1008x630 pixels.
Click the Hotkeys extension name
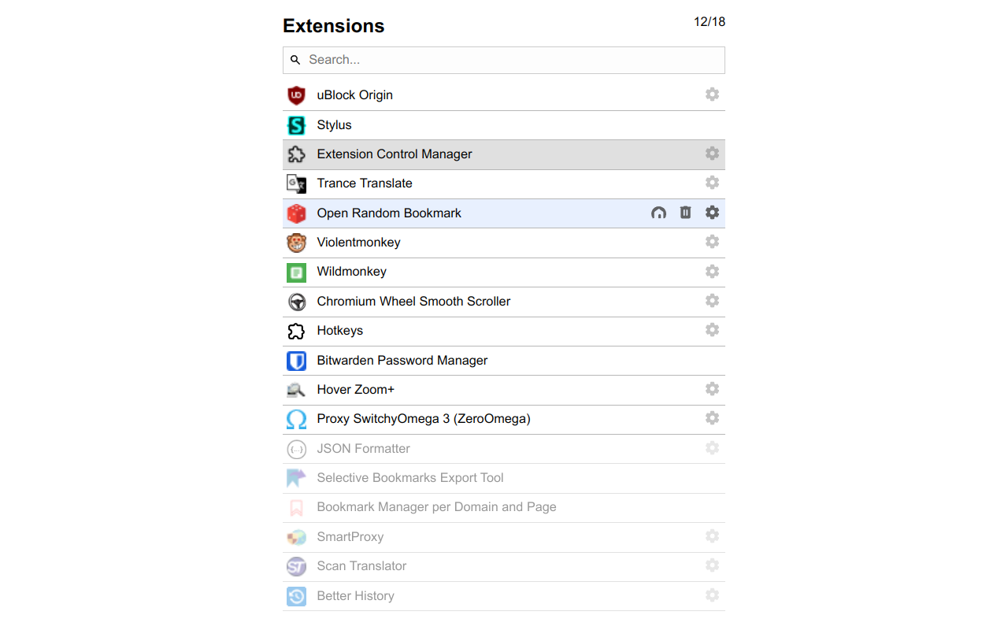click(x=339, y=331)
